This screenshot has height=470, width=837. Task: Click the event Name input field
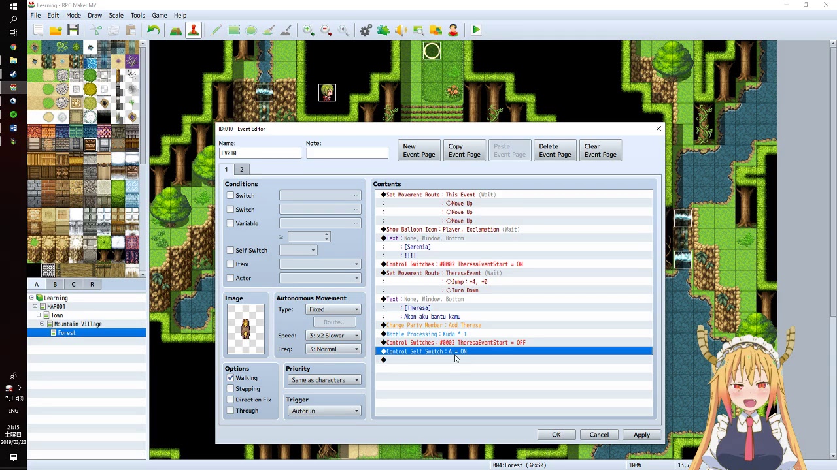click(260, 153)
